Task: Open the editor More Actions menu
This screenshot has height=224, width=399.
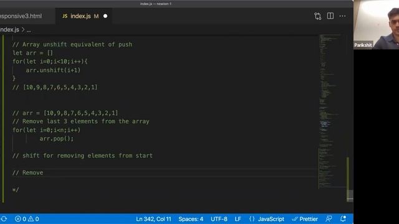Action: tap(342, 16)
